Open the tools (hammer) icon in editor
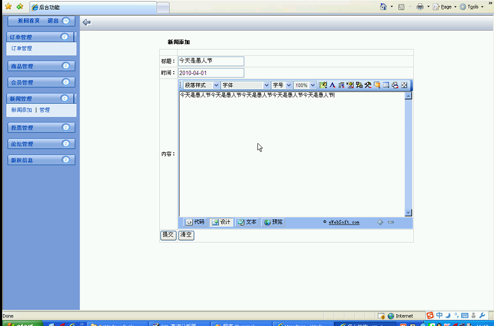Viewport: 494px width, 326px height. click(x=368, y=85)
